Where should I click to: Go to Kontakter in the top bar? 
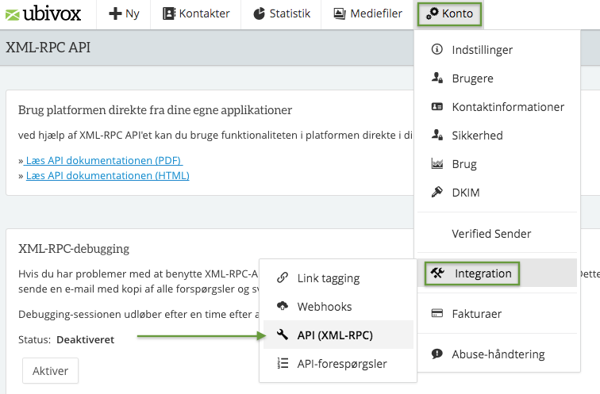click(x=195, y=13)
